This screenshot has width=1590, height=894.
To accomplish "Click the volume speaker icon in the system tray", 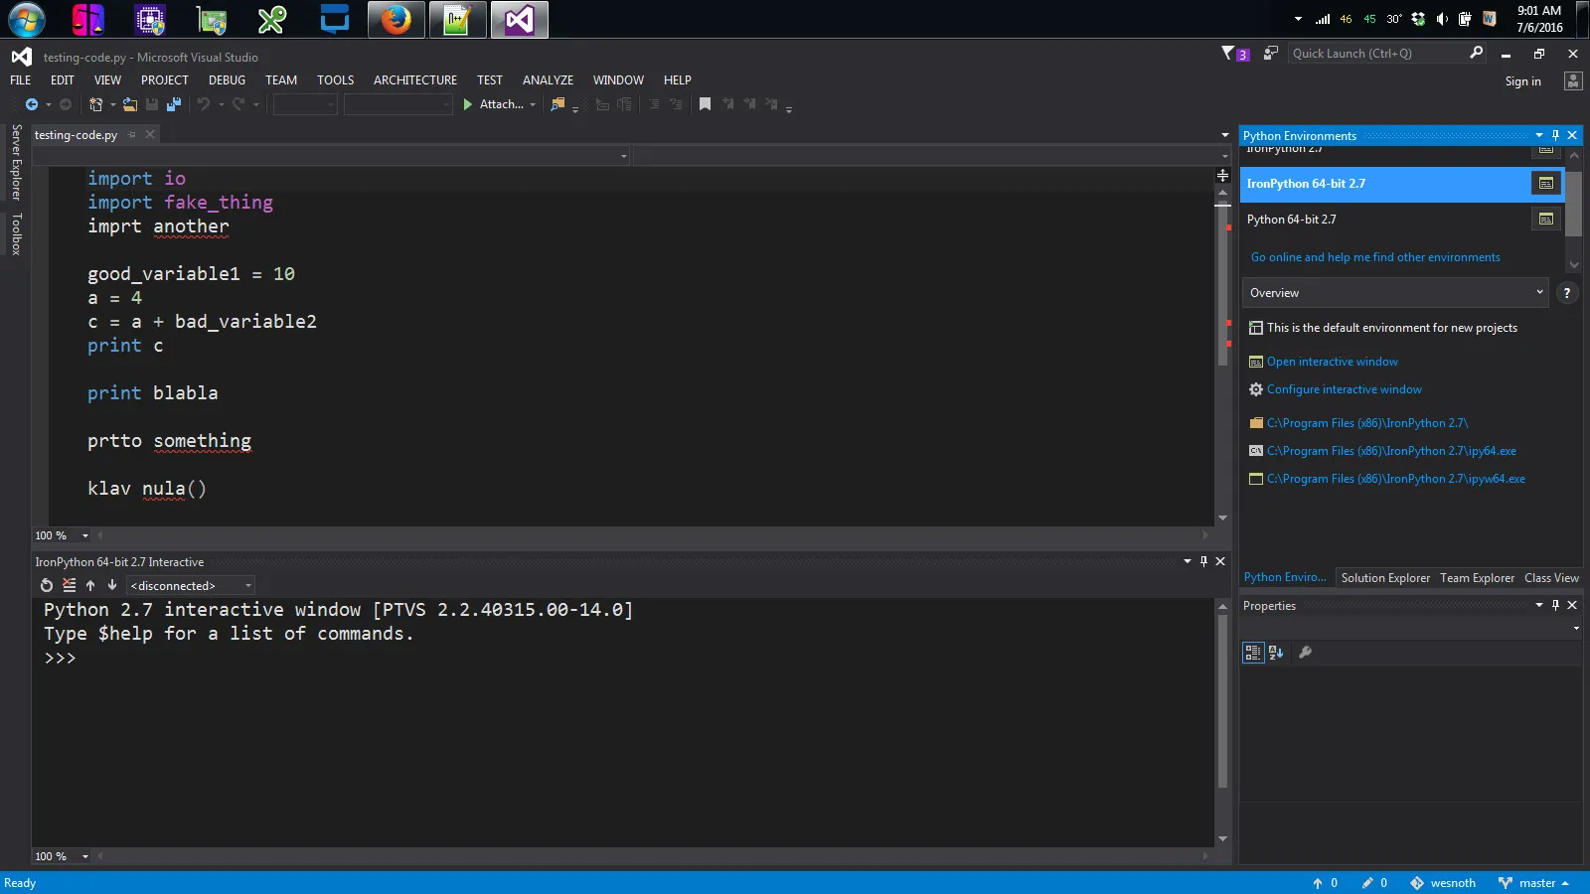I will click(1442, 19).
